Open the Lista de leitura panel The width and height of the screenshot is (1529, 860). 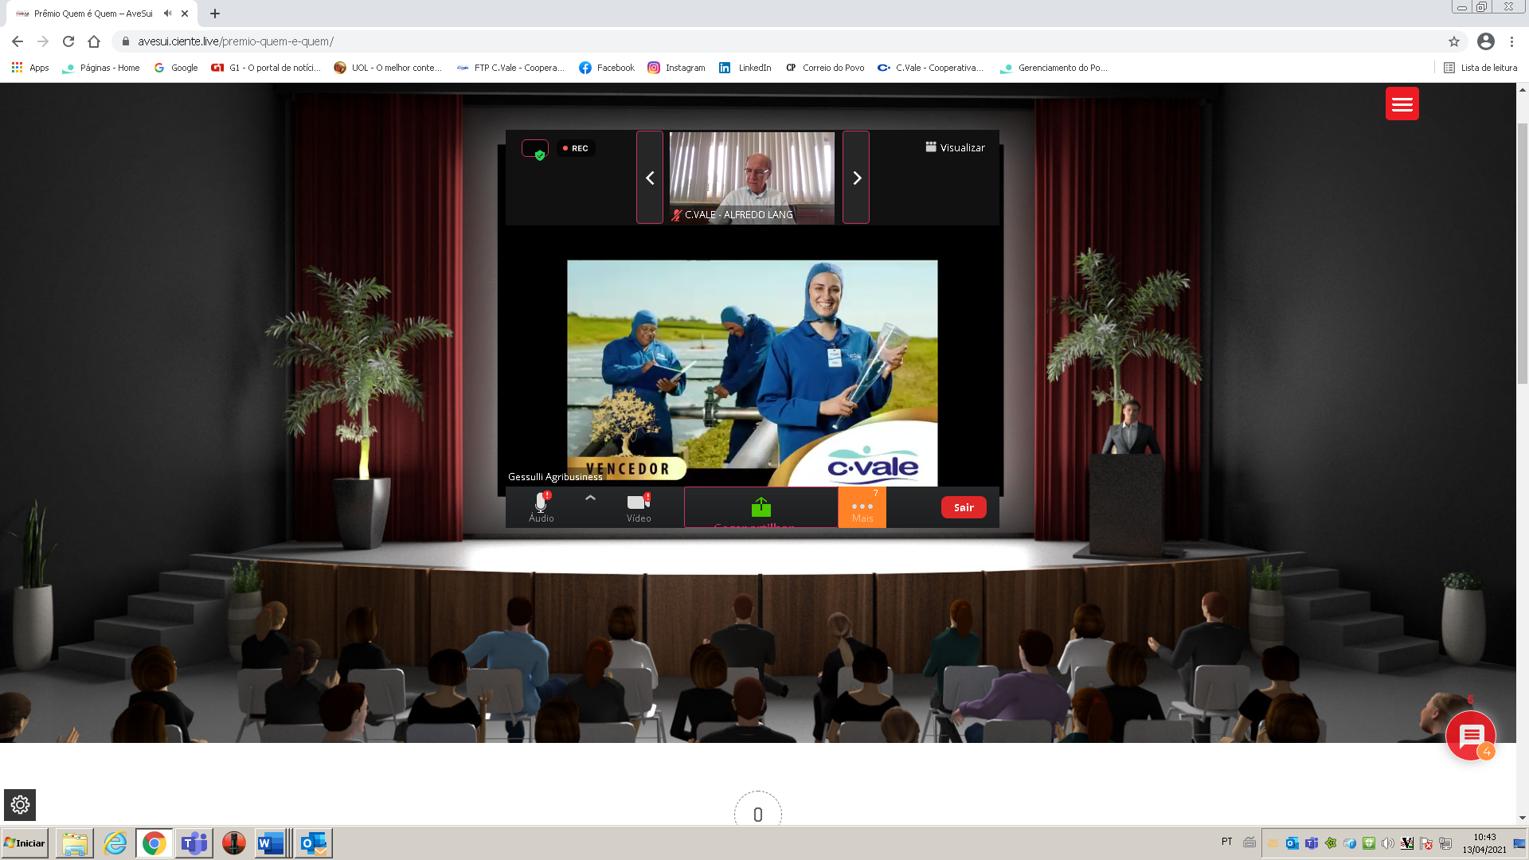(1480, 68)
